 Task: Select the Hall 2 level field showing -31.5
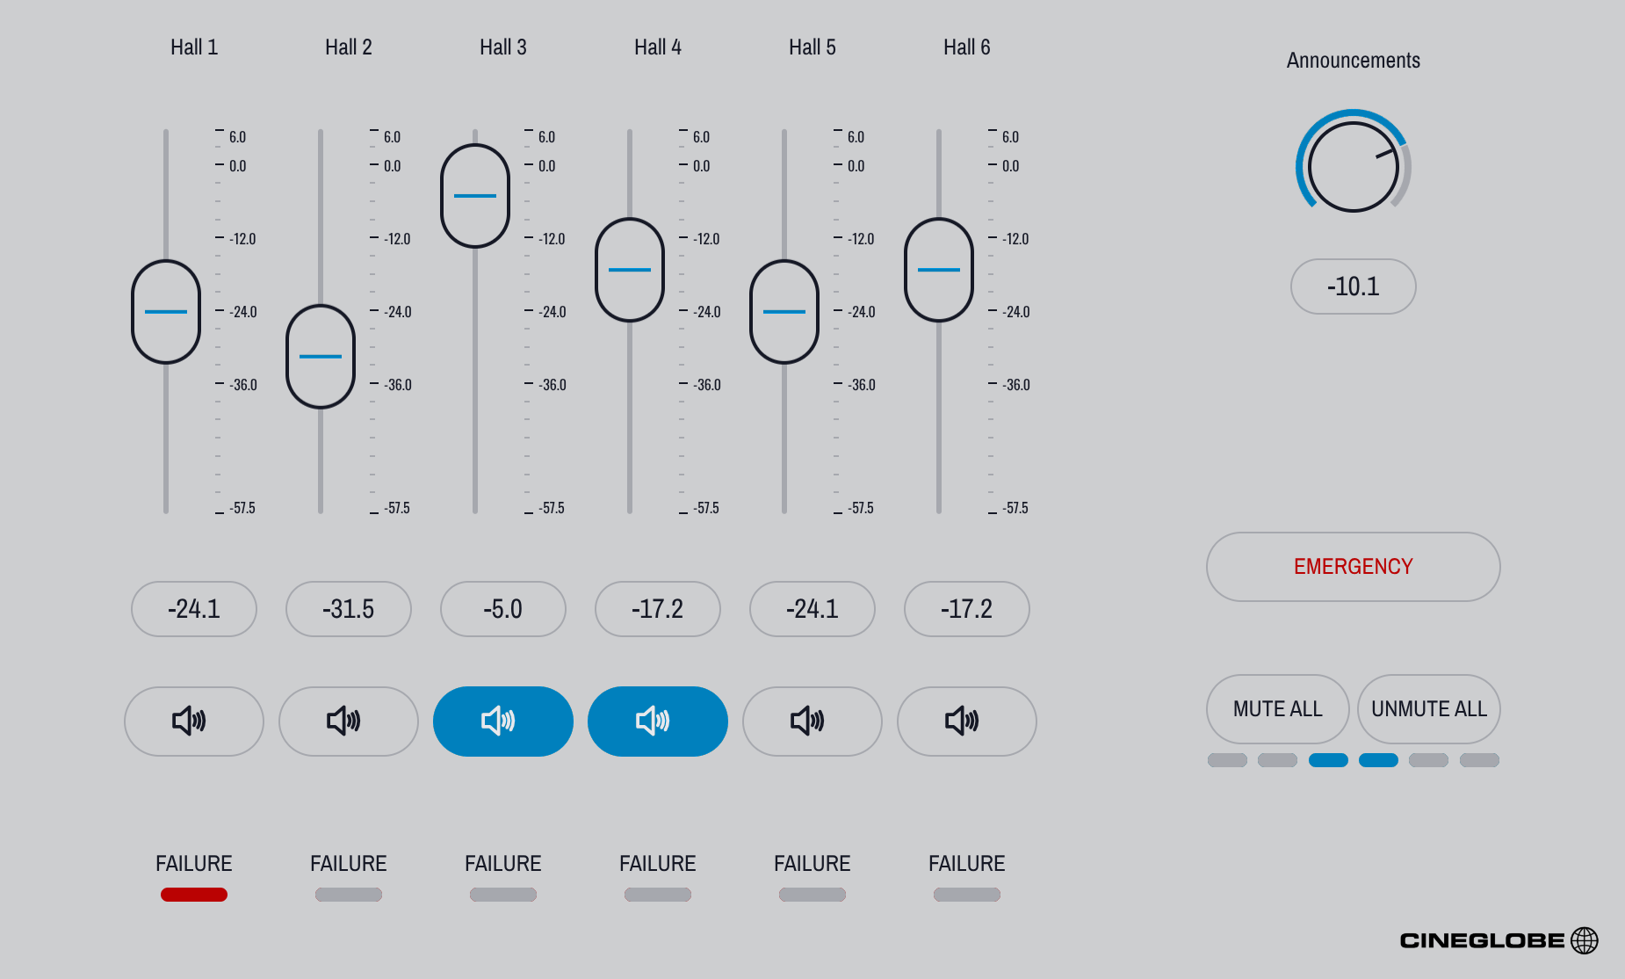click(x=348, y=609)
